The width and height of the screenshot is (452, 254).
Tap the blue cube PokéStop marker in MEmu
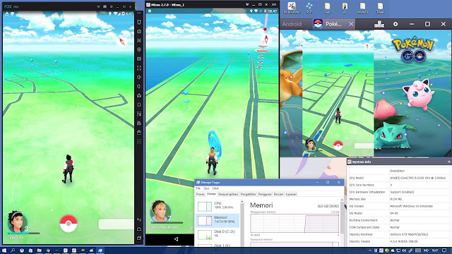pyautogui.click(x=186, y=92)
